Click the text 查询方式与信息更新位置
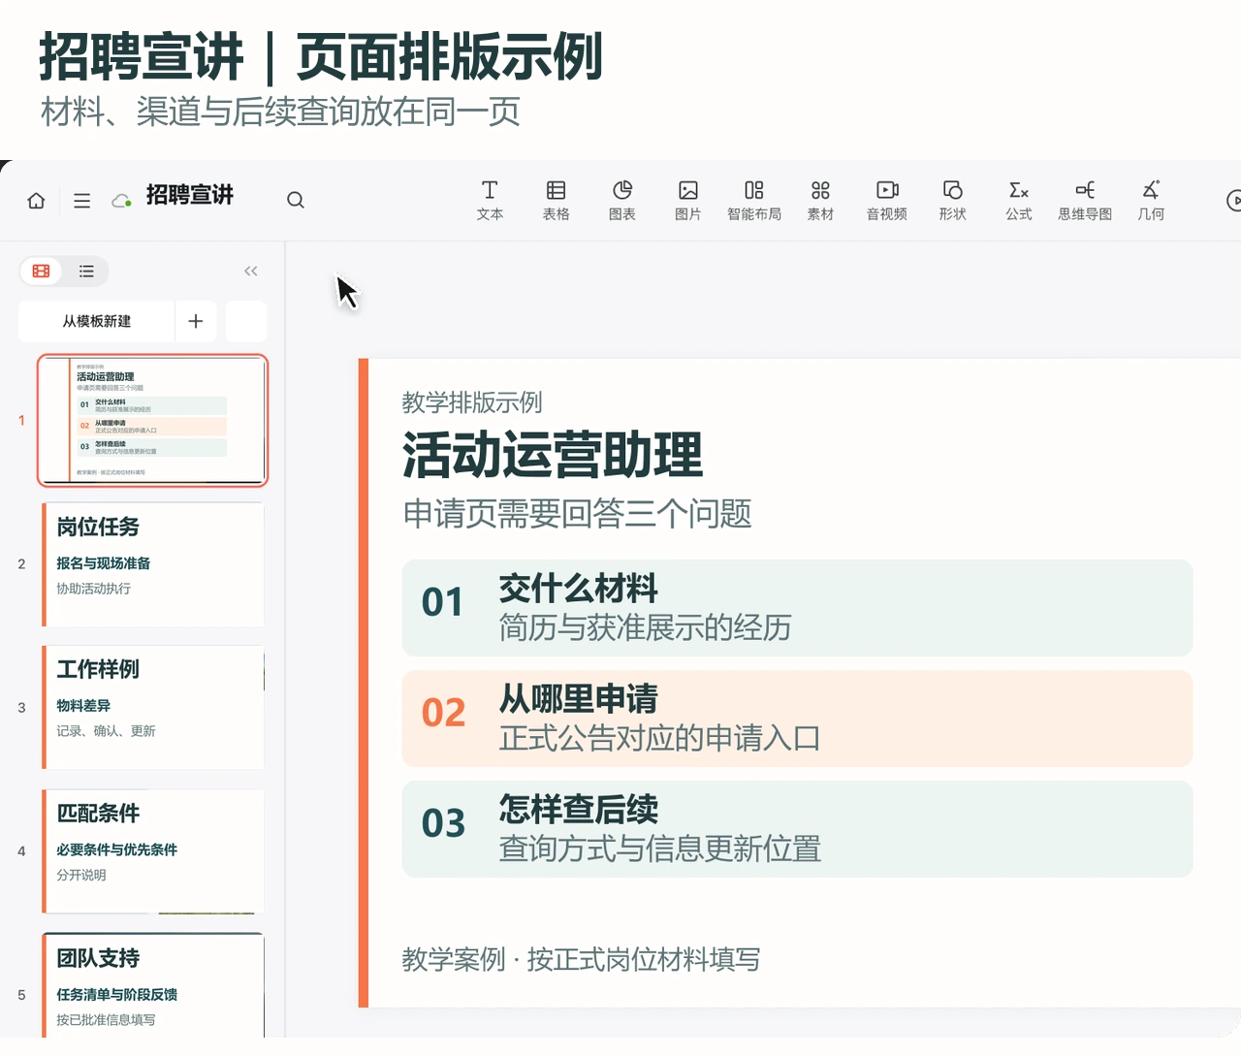The width and height of the screenshot is (1241, 1057). tap(660, 849)
